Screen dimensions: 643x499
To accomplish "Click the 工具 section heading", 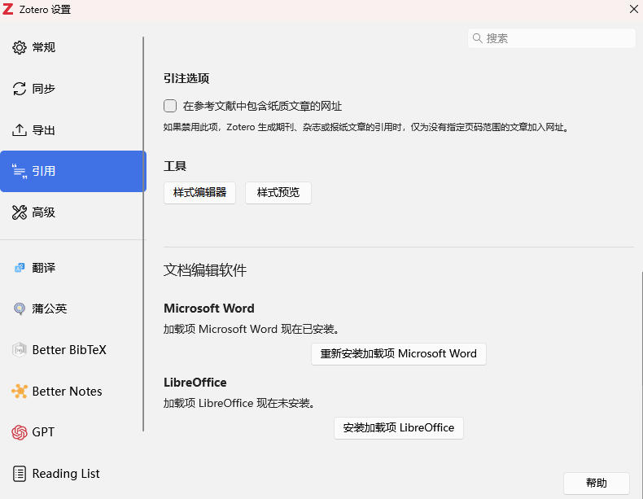I will (175, 166).
